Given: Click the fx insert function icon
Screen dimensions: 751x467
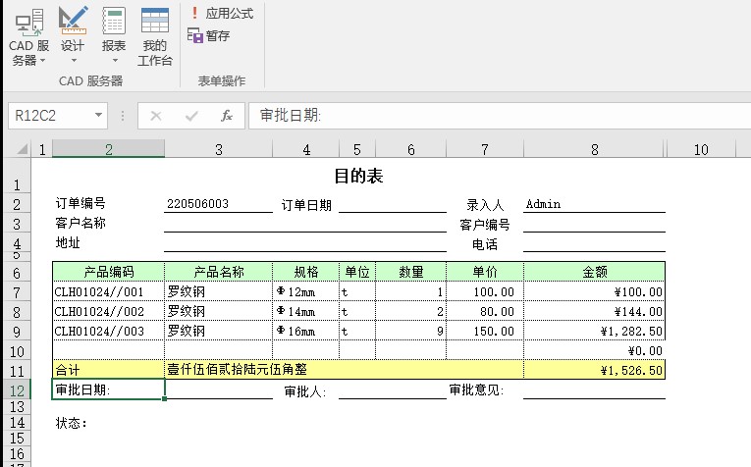Looking at the screenshot, I should coord(226,116).
